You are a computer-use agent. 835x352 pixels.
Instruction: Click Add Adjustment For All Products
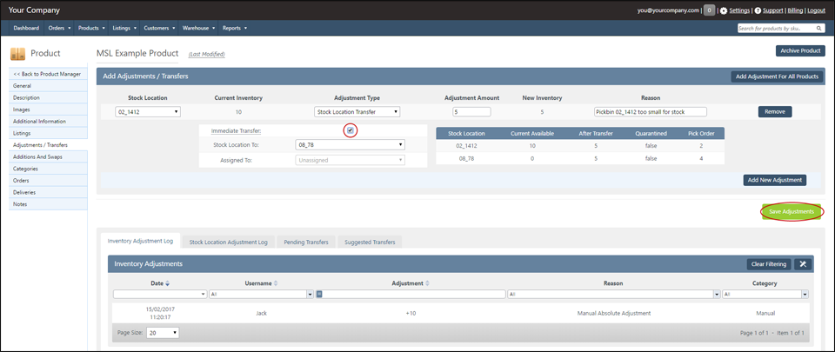point(777,76)
